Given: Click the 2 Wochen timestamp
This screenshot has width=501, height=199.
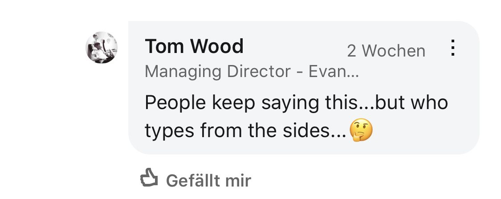Looking at the screenshot, I should coord(386,51).
